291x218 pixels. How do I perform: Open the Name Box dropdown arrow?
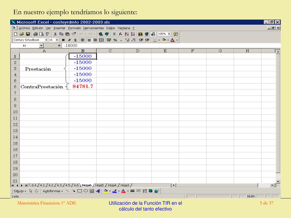pos(41,46)
